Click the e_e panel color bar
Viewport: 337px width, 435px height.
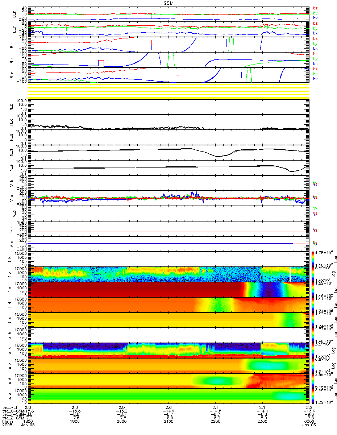pyautogui.click(x=313, y=397)
